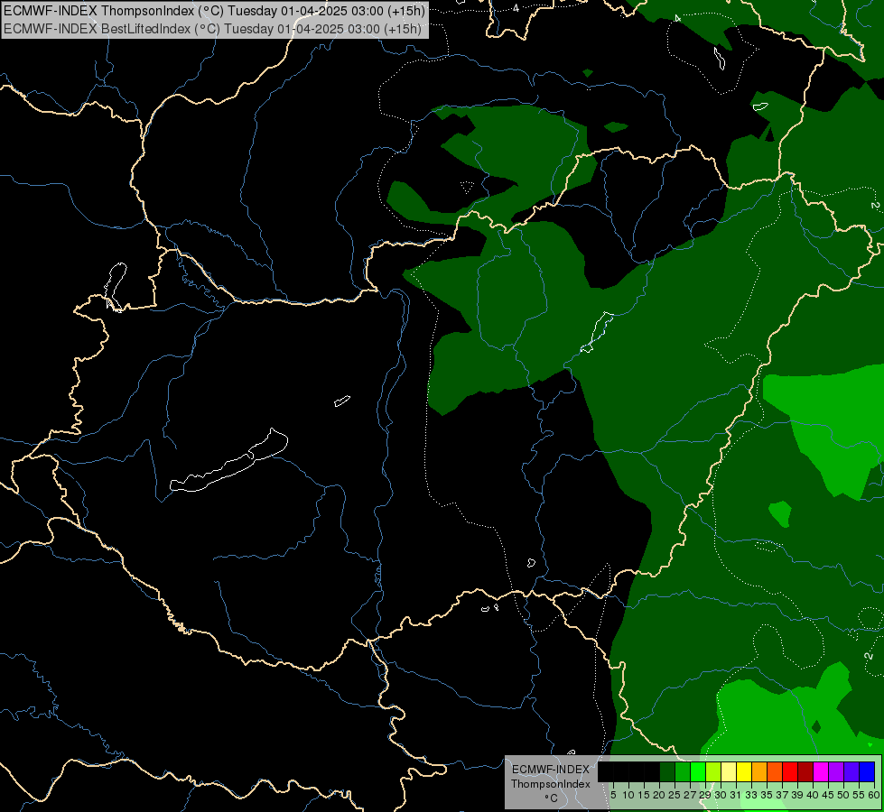Click the legend scale value 35
The image size is (884, 812).
tap(767, 795)
